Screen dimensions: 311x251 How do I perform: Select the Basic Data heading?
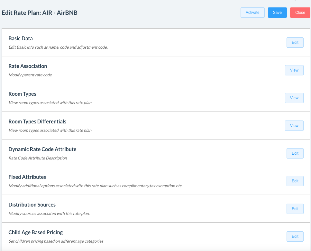21,39
